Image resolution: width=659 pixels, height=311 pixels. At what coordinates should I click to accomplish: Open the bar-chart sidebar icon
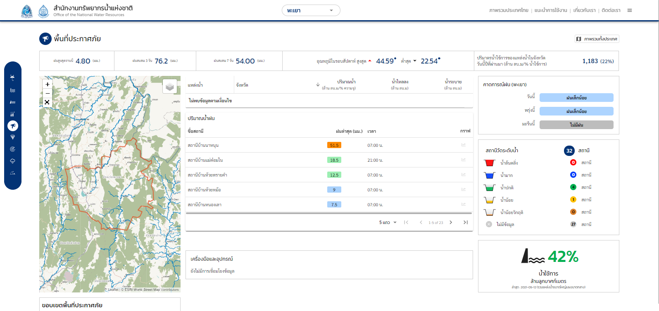[x=12, y=114]
